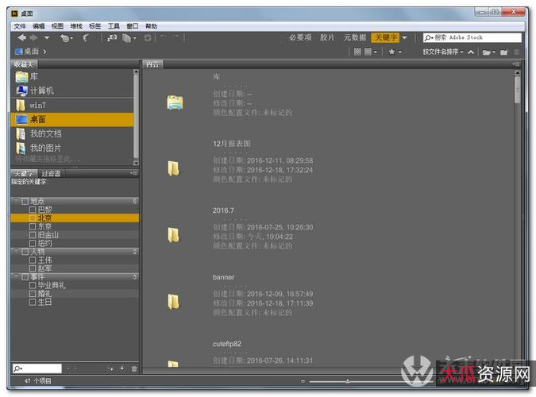The height and width of the screenshot is (397, 536).
Task: Click the 桌面 breadcrumb path item
Action: pos(27,52)
